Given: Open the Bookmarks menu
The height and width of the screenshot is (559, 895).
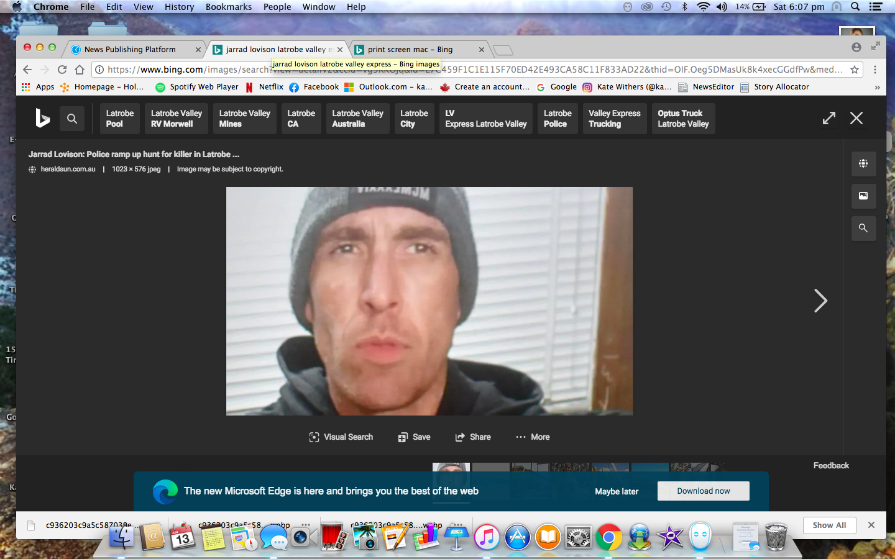Looking at the screenshot, I should pyautogui.click(x=229, y=7).
